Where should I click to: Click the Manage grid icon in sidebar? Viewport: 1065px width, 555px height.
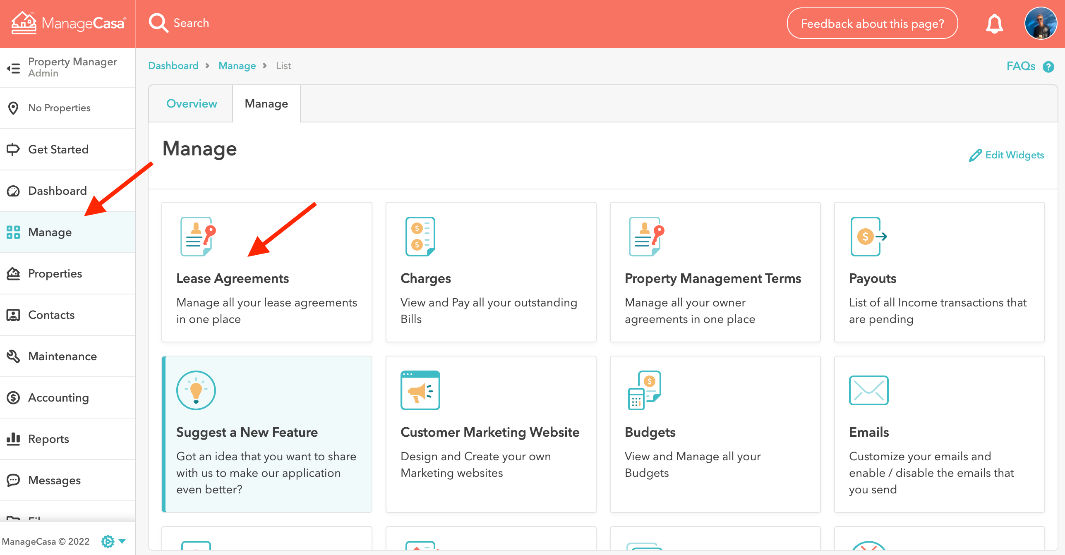tap(13, 232)
